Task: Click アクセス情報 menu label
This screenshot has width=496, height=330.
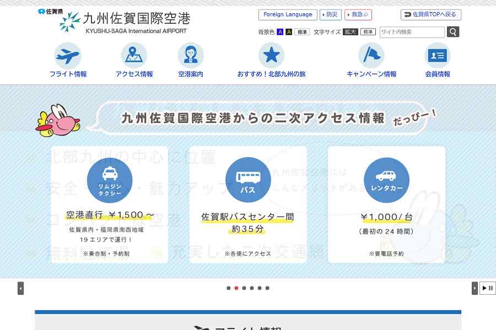Action: [x=134, y=74]
